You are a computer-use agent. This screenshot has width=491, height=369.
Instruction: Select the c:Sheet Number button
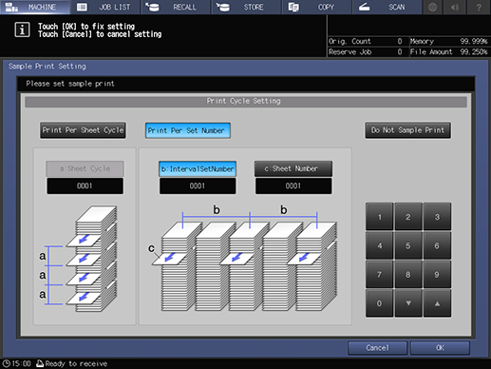[x=293, y=168]
